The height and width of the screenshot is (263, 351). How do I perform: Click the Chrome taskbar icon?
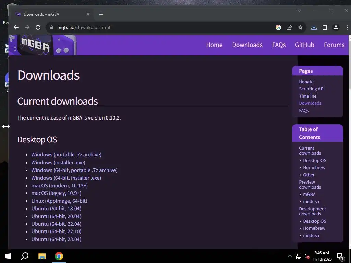click(59, 256)
